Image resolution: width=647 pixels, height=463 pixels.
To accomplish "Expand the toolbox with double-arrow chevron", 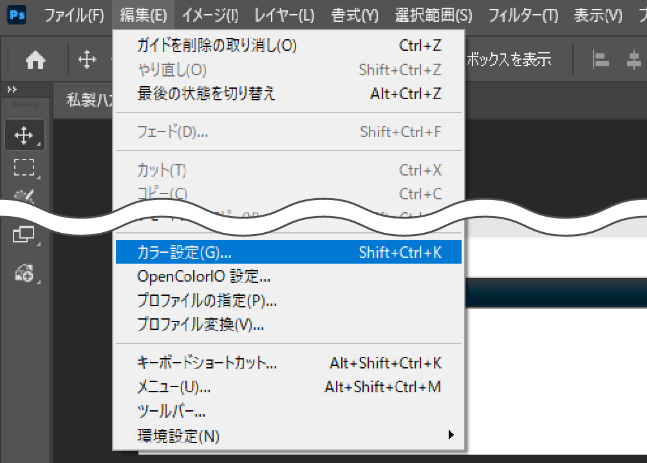I will coord(12,89).
